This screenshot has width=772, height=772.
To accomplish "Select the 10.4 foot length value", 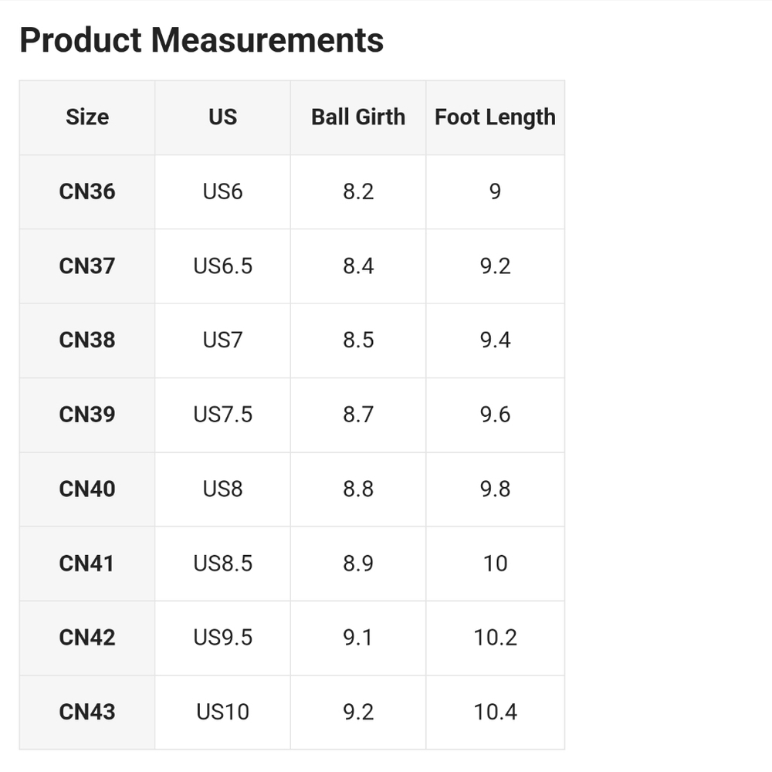I will pyautogui.click(x=496, y=713).
